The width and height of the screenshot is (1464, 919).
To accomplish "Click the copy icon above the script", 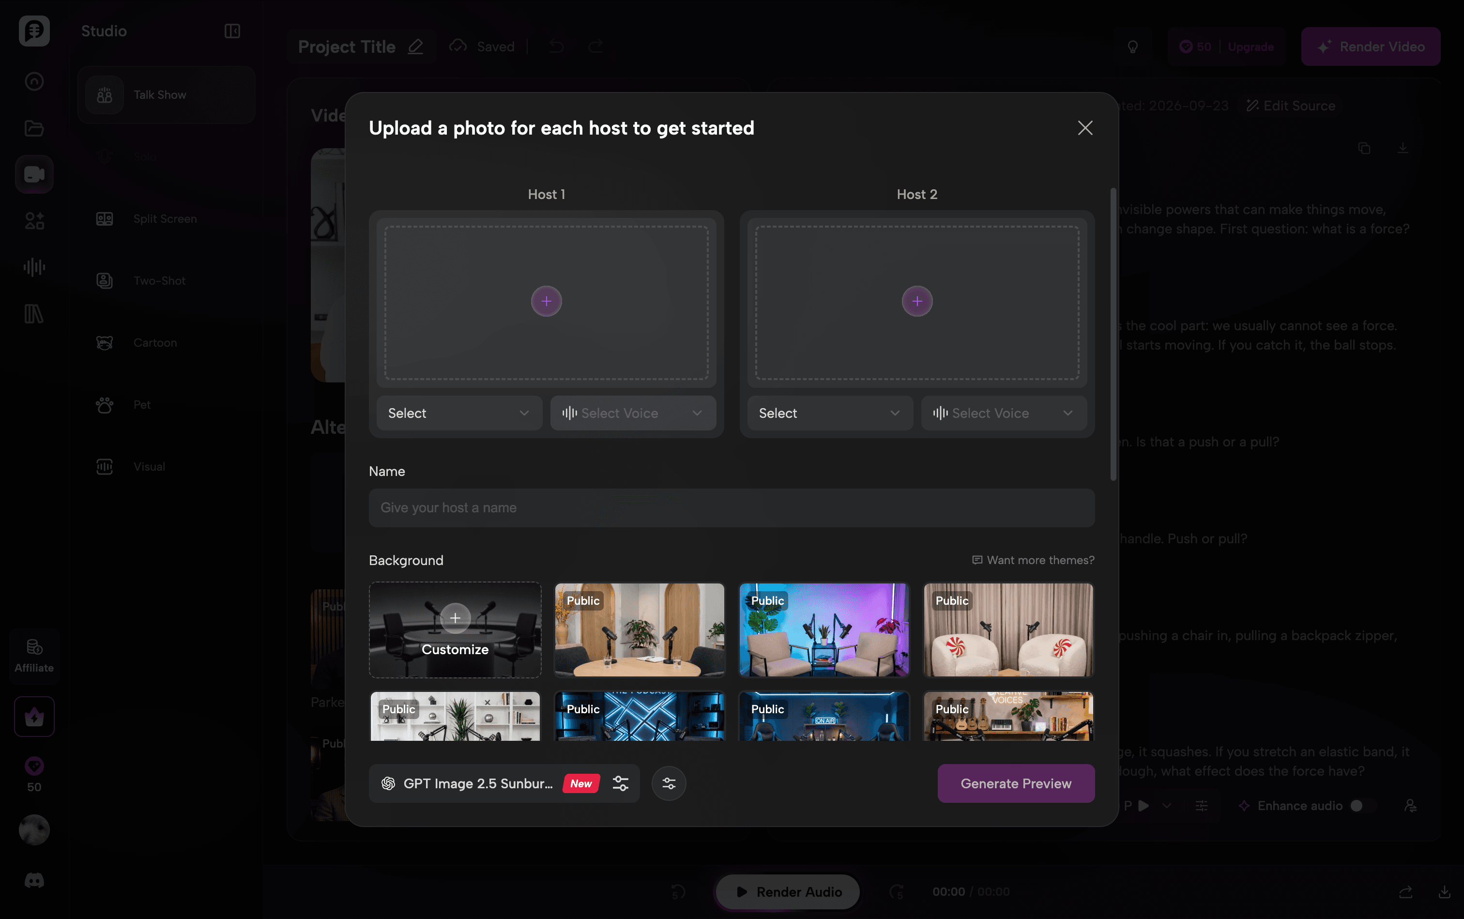I will click(1364, 148).
